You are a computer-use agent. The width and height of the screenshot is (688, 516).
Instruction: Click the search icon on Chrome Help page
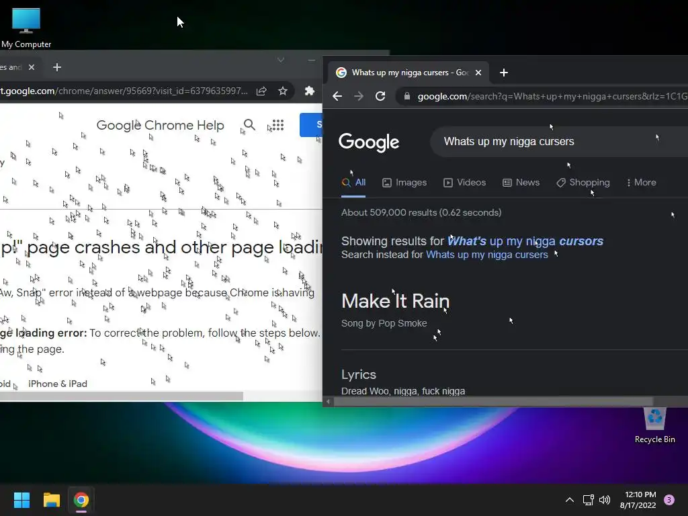tap(249, 124)
